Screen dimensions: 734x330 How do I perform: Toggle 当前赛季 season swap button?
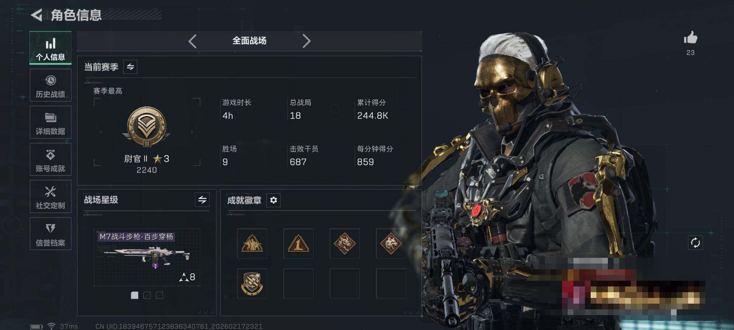click(x=130, y=67)
